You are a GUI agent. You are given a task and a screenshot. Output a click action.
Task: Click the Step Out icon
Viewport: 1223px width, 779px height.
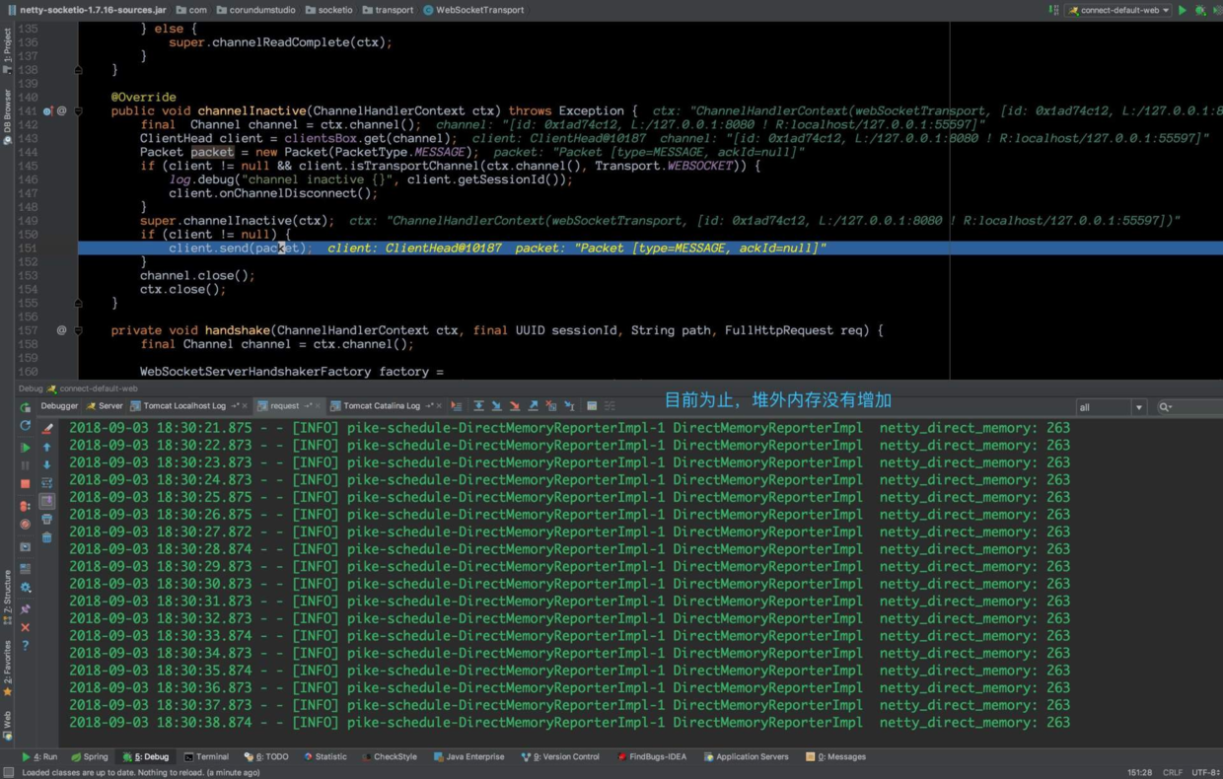tap(533, 405)
